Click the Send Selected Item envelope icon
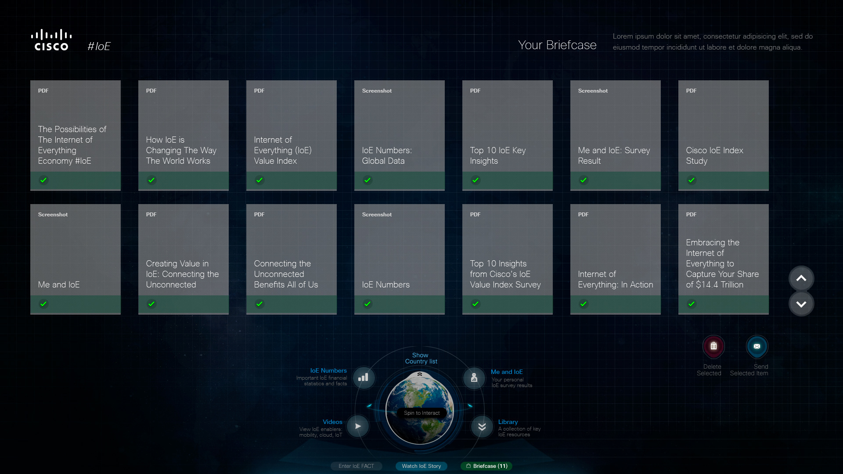The image size is (843, 474). pyautogui.click(x=757, y=346)
